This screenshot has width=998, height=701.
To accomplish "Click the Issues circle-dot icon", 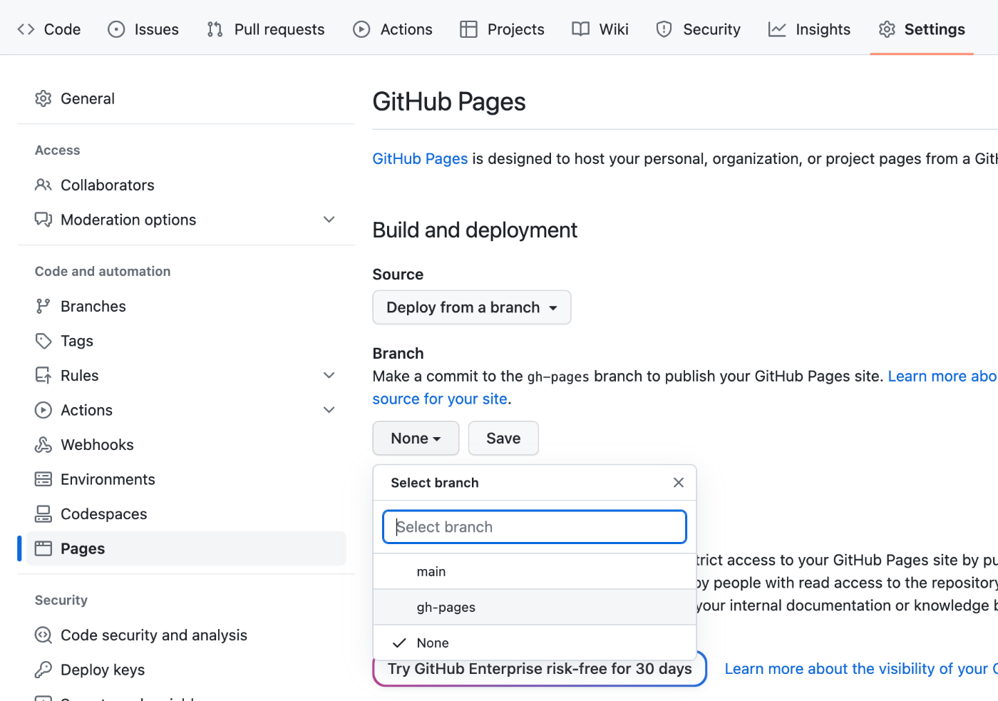I will (x=116, y=29).
